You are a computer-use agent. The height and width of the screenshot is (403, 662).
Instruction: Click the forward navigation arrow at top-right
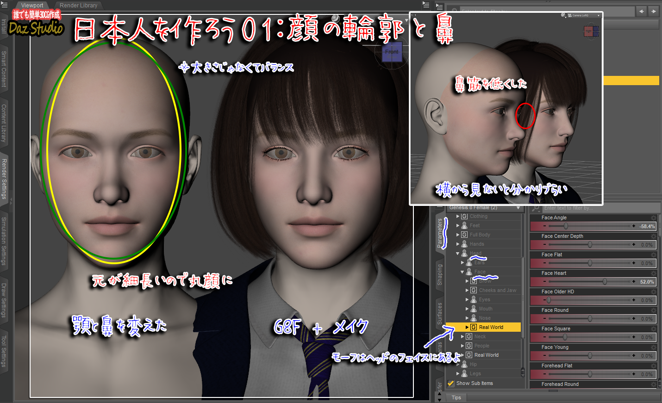tap(654, 12)
